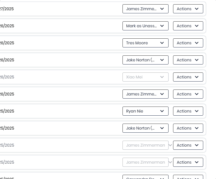Click chevron icon in Mark as Unass... dropdown
This screenshot has height=179, width=216.
pyautogui.click(x=162, y=26)
